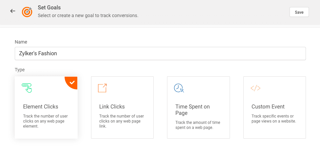Screen dimensions: 320x149
Task: Click the Link Clicks description text
Action: 122,121
